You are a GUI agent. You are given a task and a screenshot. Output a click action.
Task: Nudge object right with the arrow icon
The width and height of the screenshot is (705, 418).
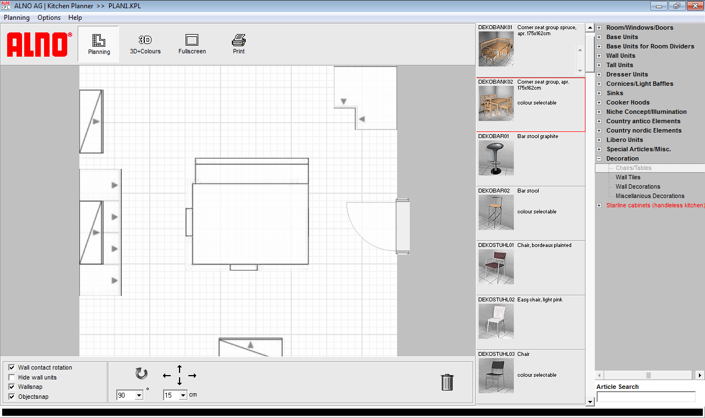click(x=192, y=376)
